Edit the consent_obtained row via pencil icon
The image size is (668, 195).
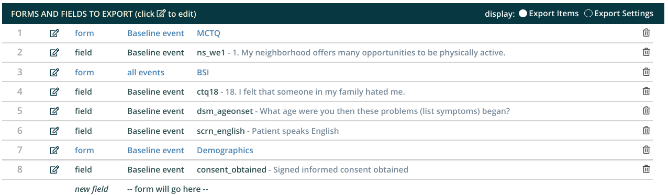tap(54, 169)
